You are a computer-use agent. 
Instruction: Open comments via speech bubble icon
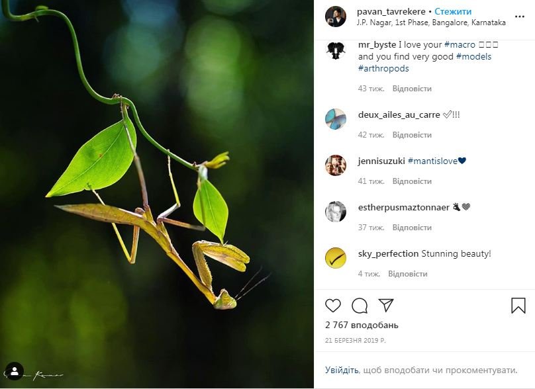tap(360, 306)
